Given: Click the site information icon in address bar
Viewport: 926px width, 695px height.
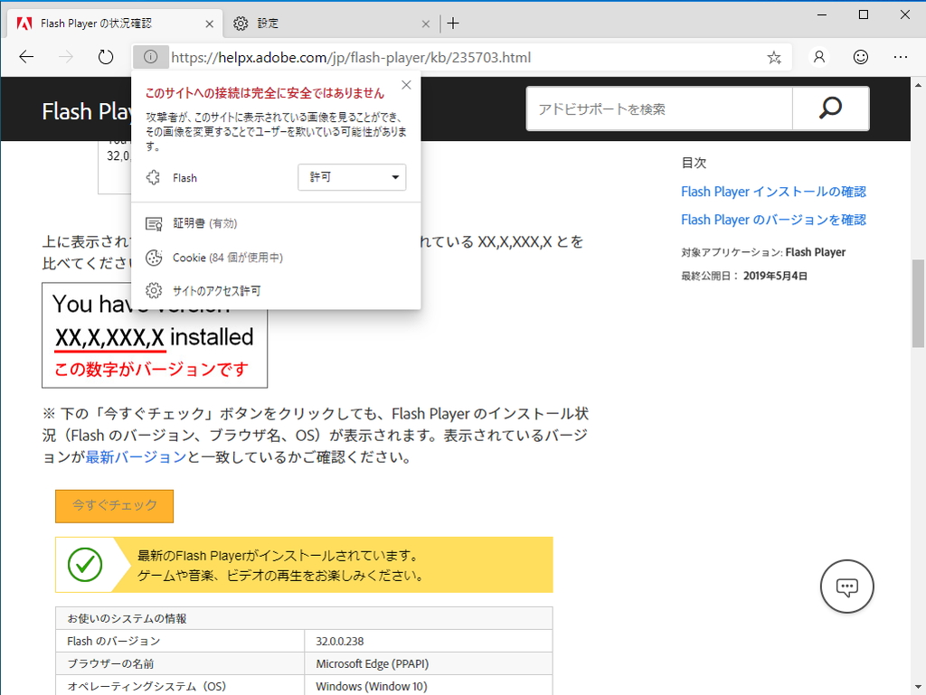Looking at the screenshot, I should pos(150,56).
